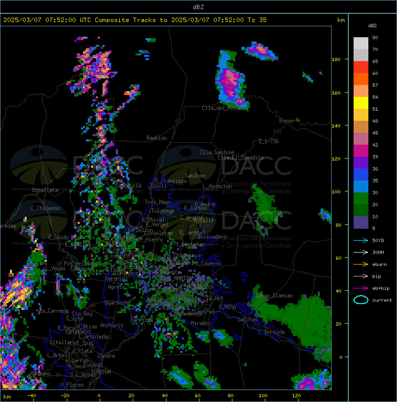Click the C_Chilenos label
Screen dimensions: 397x402
[45, 208]
